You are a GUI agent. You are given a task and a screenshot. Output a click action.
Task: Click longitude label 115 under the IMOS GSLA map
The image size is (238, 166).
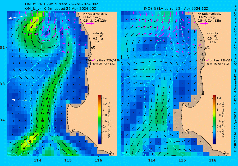pos(182,160)
